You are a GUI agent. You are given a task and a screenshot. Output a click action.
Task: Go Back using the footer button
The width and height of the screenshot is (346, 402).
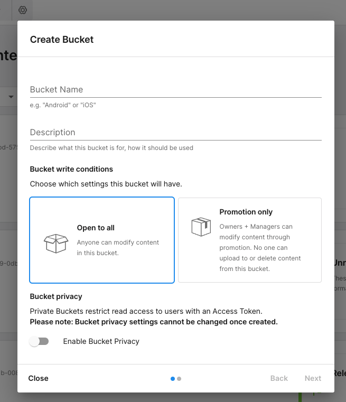(x=279, y=378)
